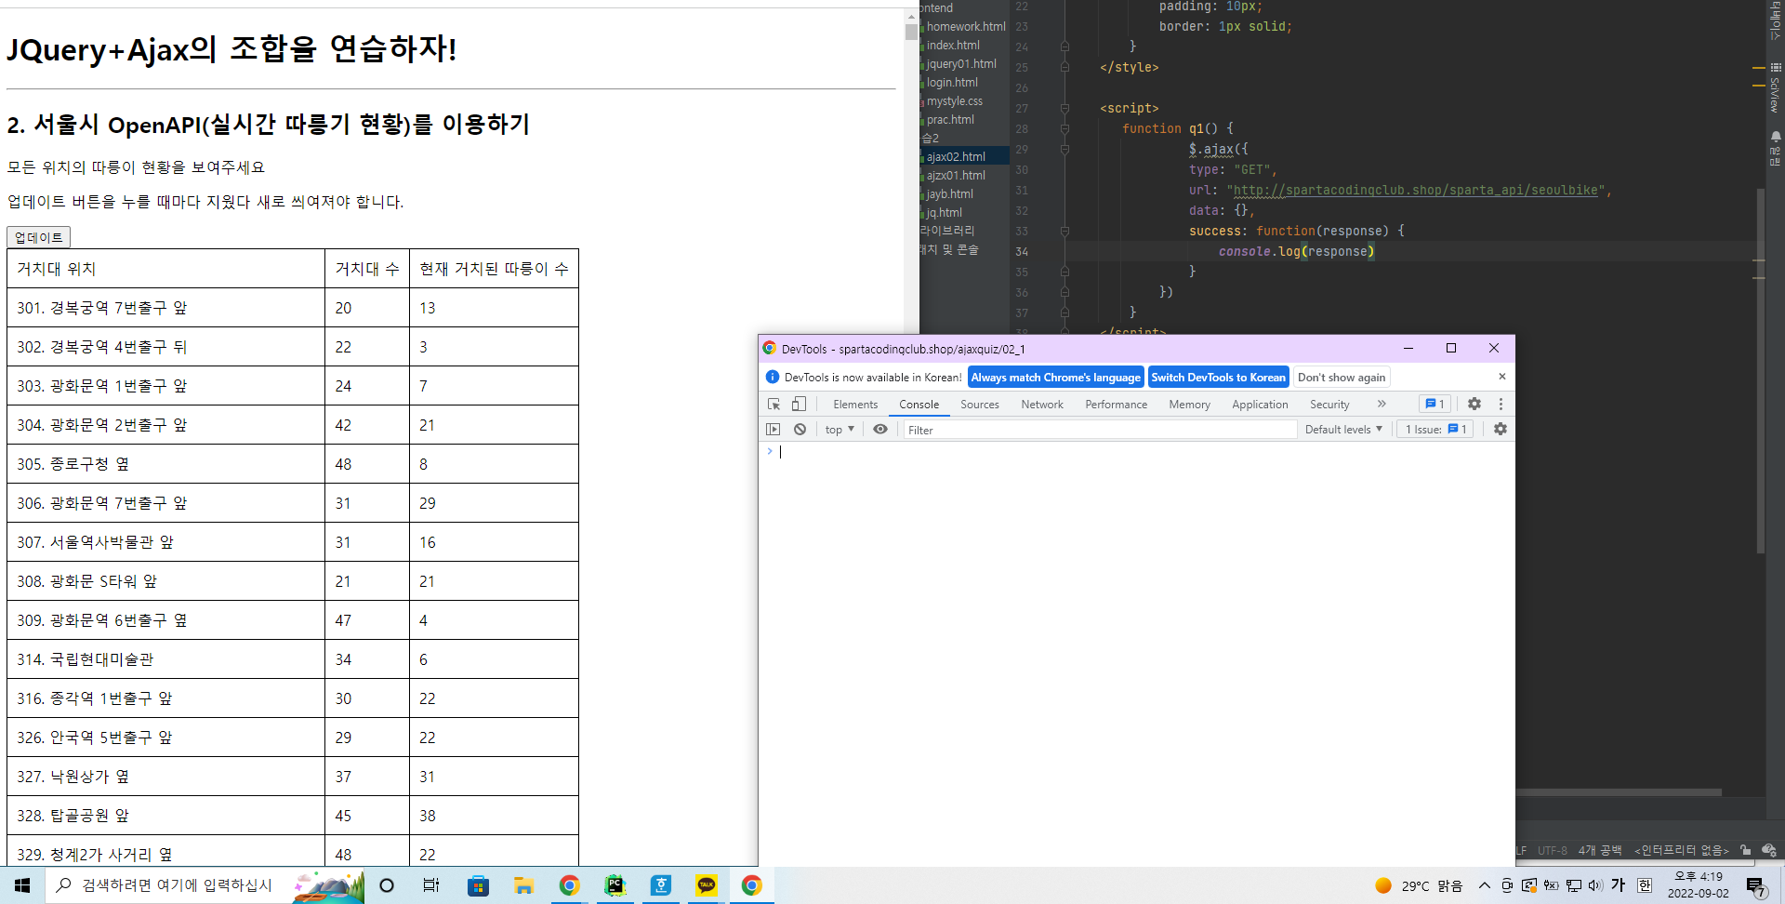Open the UTF-8 encoding selector
The image size is (1785, 904).
pos(1552,850)
